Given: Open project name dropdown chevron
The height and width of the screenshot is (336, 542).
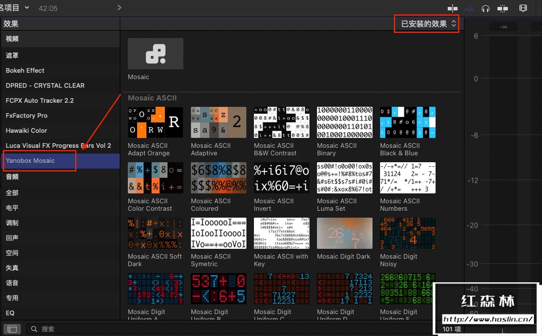Looking at the screenshot, I should point(27,8).
